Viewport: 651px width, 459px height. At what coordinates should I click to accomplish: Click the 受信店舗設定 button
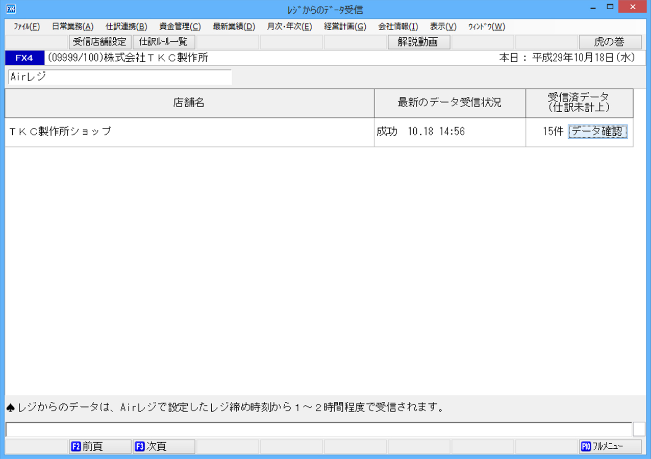click(x=100, y=42)
